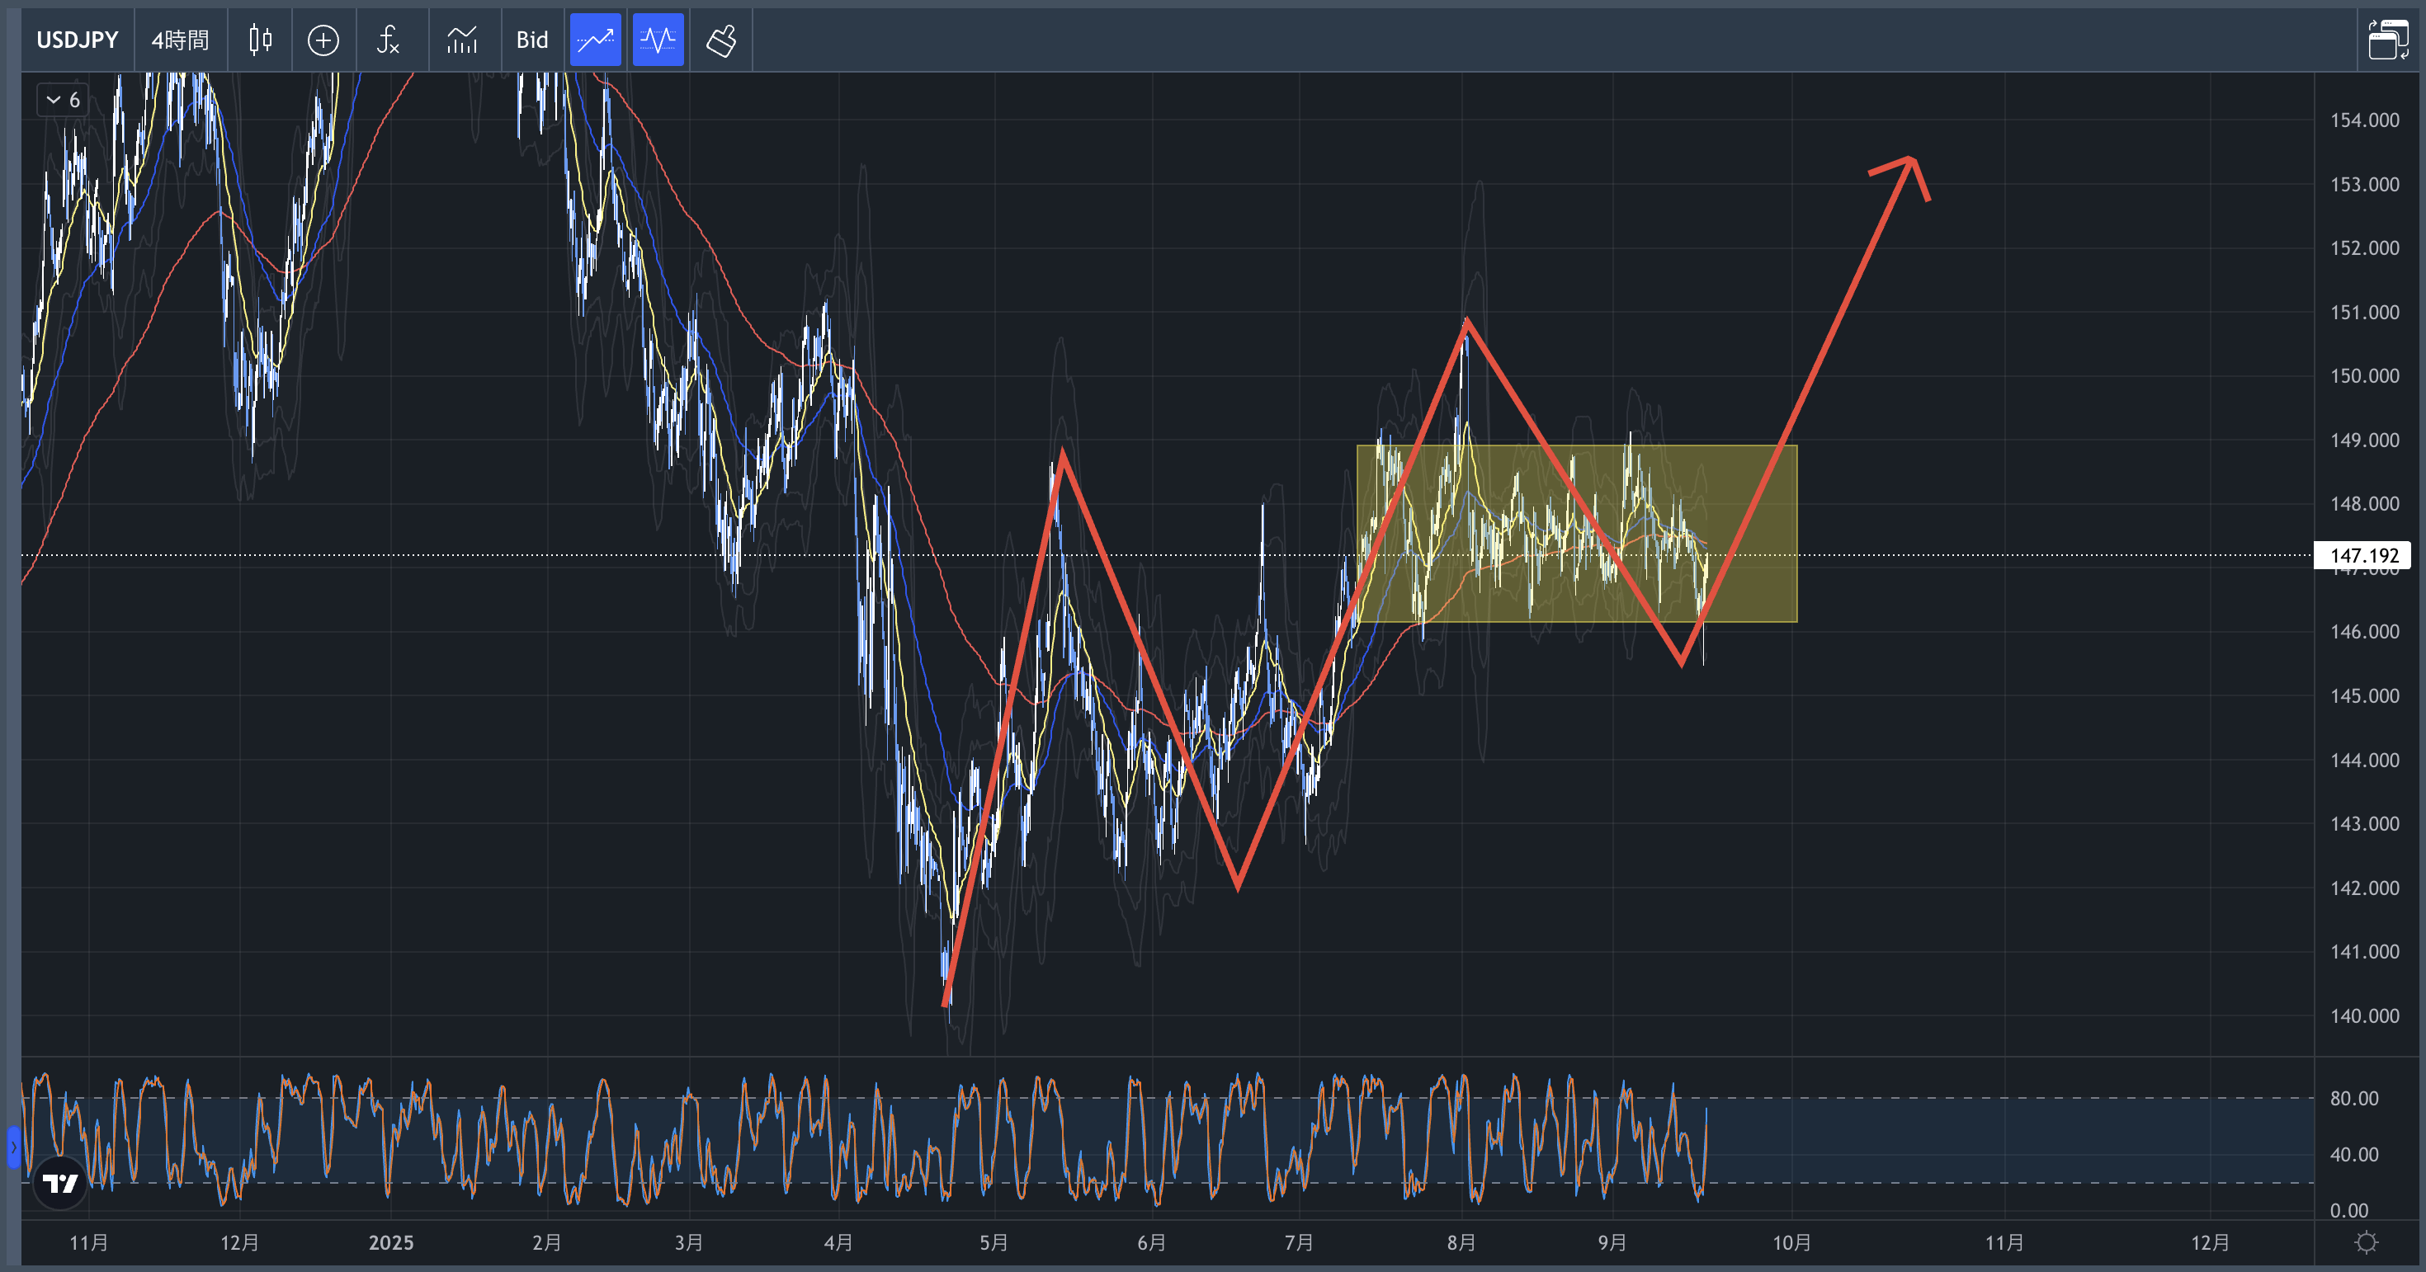2426x1272 pixels.
Task: Click the 2025 year label on time axis
Action: coord(391,1243)
